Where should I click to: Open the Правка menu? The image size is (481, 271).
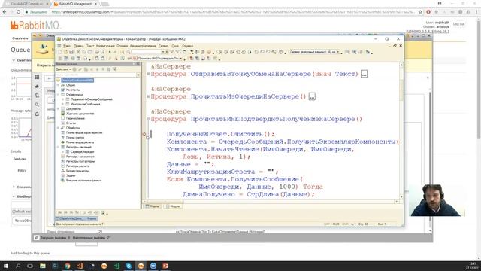point(79,46)
